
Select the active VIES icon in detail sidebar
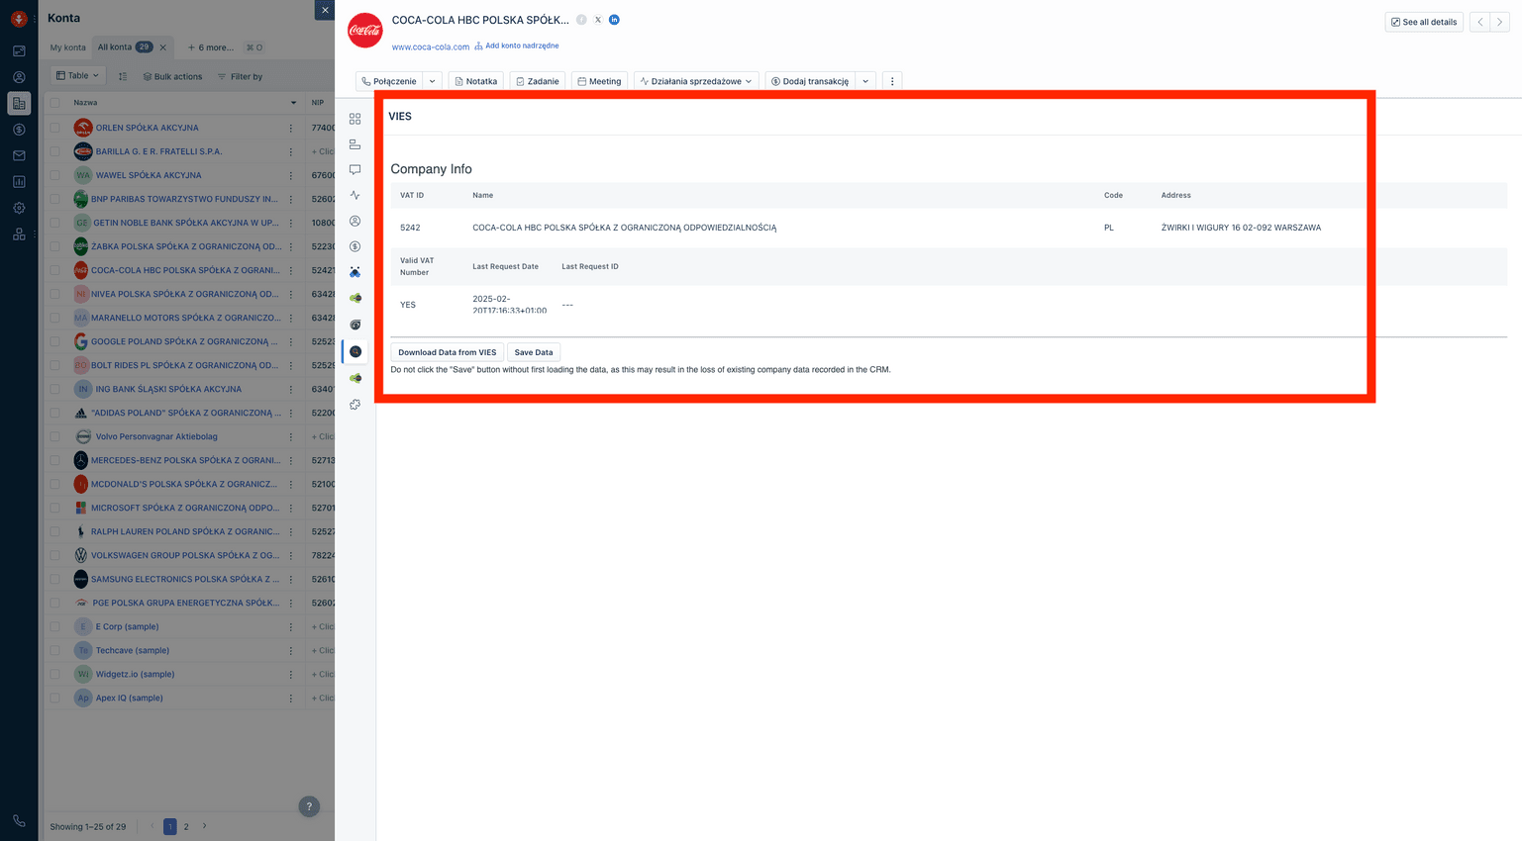pyautogui.click(x=355, y=351)
